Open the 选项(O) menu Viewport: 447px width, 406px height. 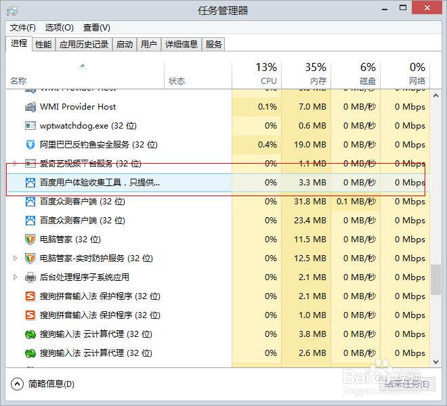[x=60, y=28]
